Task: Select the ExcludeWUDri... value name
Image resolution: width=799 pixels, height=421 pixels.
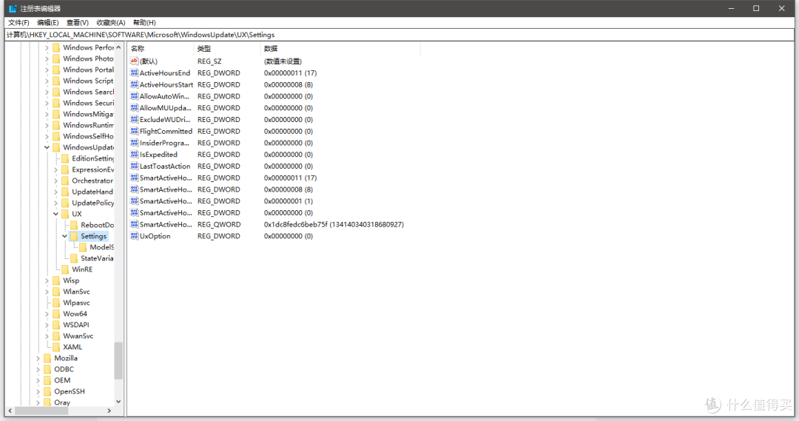Action: coord(165,120)
